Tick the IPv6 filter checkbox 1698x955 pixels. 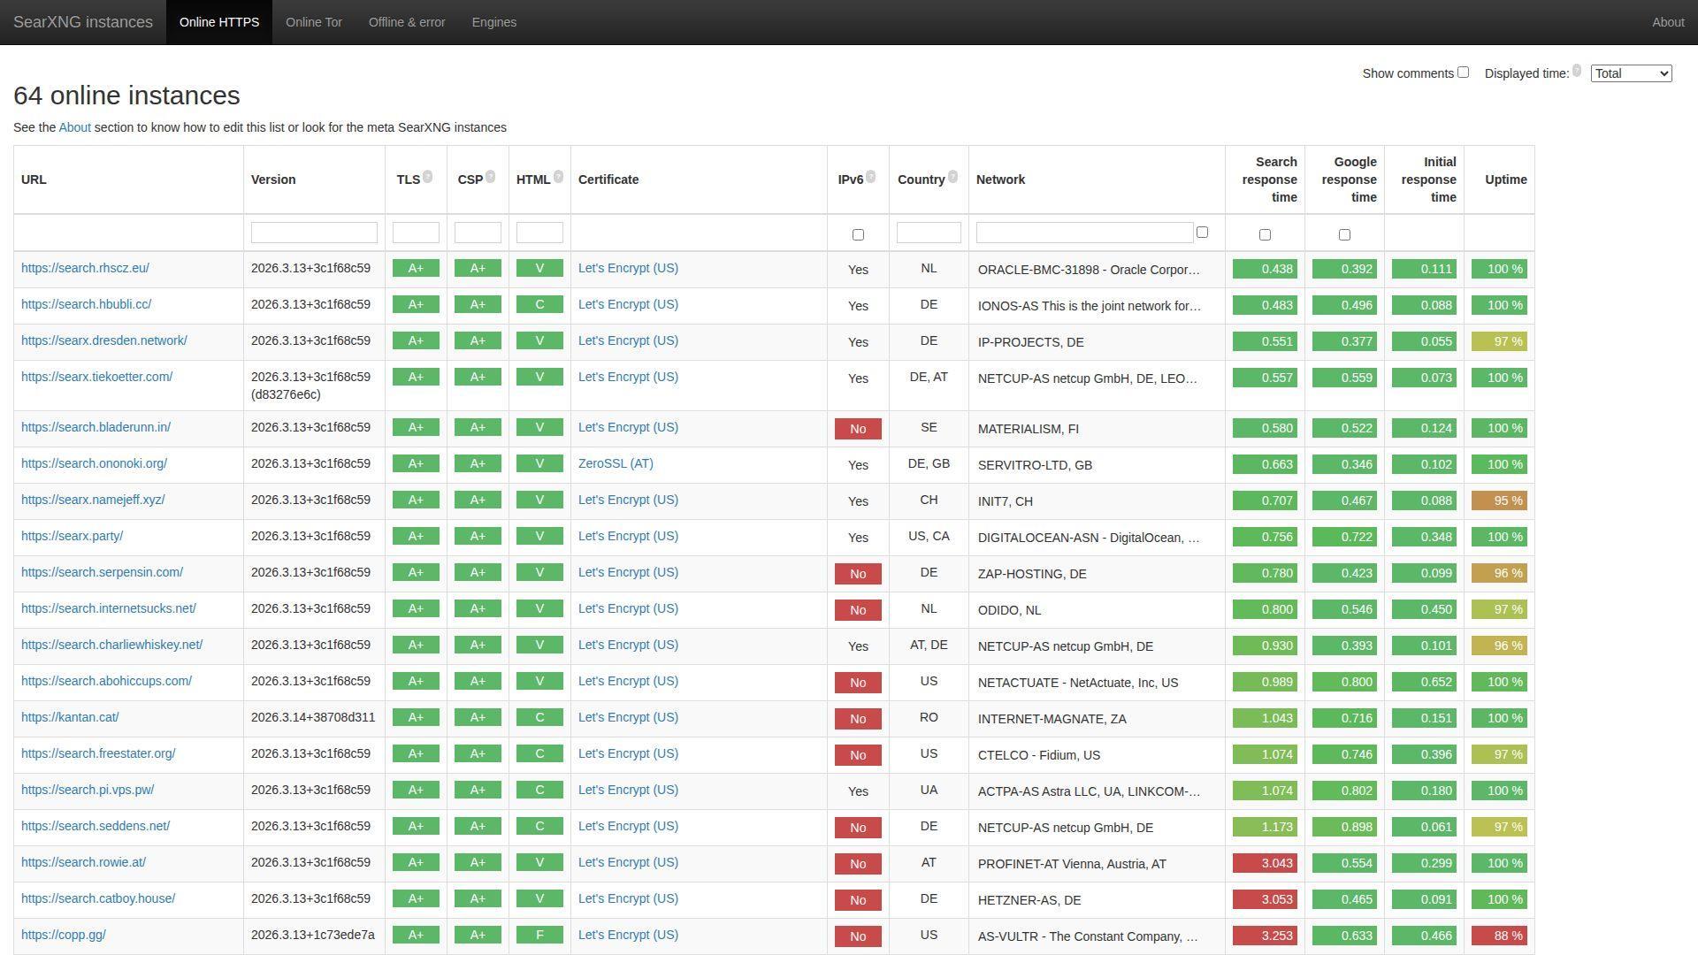point(858,235)
